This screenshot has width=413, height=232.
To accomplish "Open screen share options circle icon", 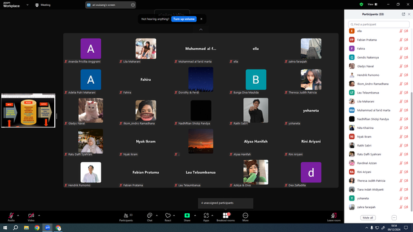I will click(133, 5).
